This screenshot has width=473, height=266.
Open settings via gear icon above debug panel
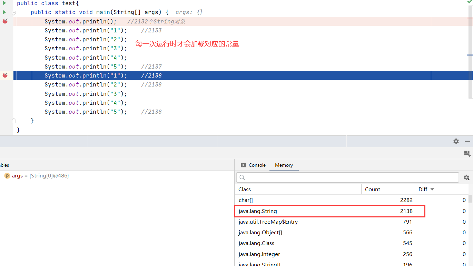coord(456,141)
